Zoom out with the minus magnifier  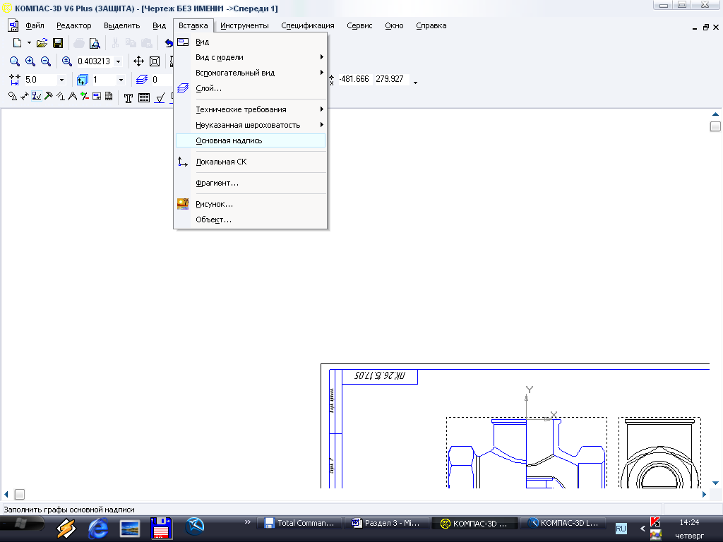tap(45, 61)
